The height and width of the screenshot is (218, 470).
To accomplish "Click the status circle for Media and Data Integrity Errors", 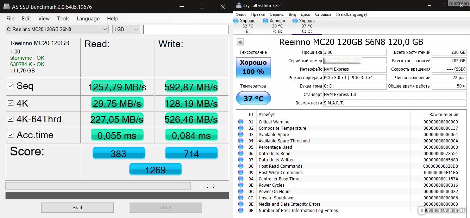I will pyautogui.click(x=241, y=204).
